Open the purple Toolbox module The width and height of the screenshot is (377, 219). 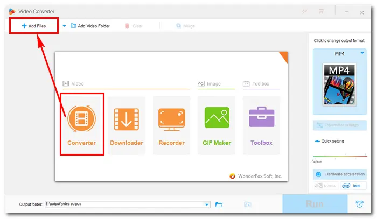[x=261, y=125]
